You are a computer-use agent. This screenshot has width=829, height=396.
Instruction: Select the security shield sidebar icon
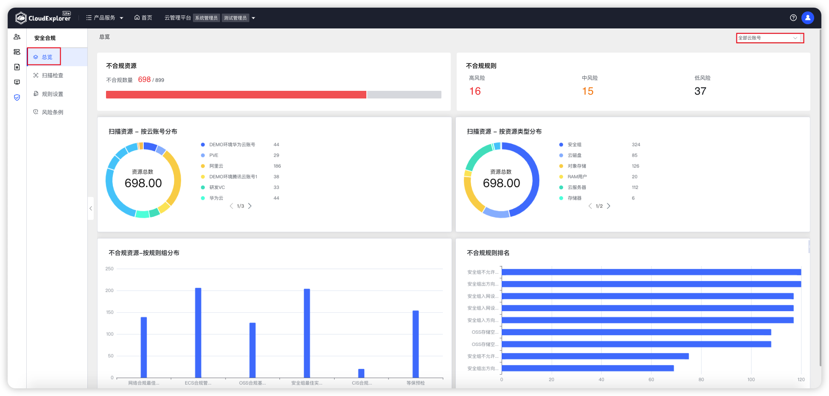tap(17, 98)
